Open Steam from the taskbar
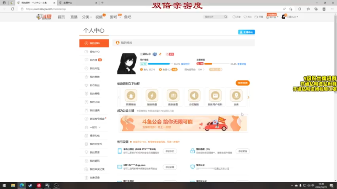 (30, 186)
